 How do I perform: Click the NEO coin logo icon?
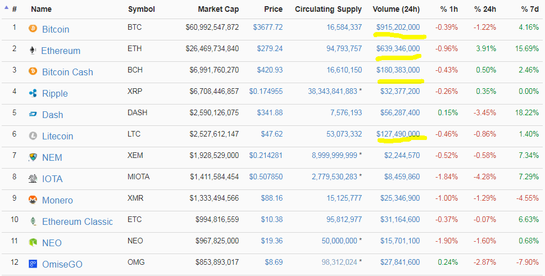point(33,243)
